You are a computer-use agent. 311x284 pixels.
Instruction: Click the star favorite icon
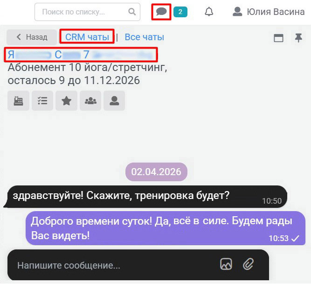(67, 100)
